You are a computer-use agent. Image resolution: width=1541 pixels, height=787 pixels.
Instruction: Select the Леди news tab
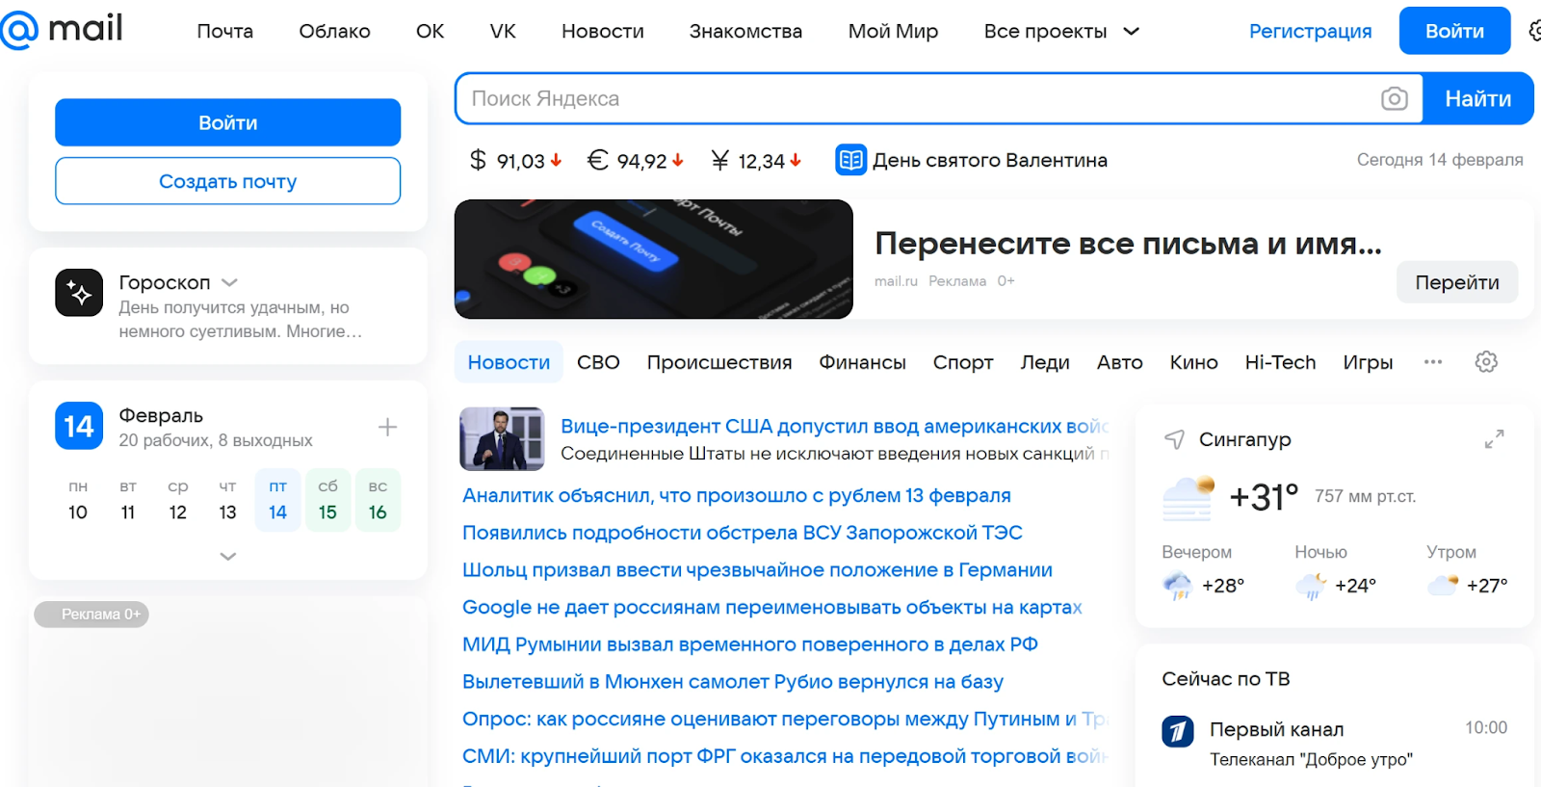click(1045, 362)
